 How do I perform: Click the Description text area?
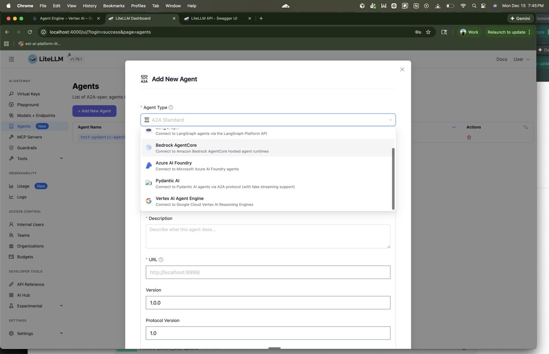pyautogui.click(x=268, y=236)
